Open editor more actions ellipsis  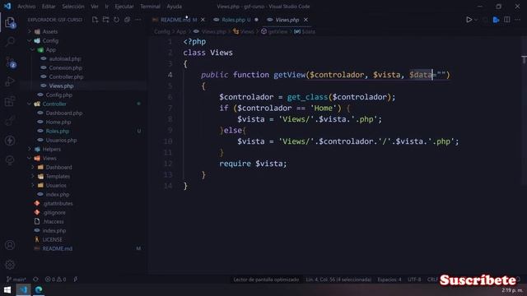[518, 20]
